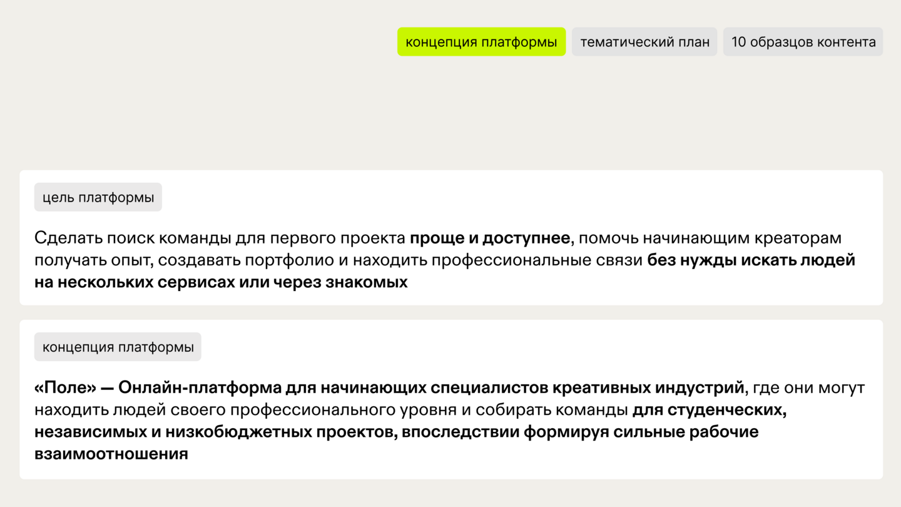Click the «цель платформы» label chip

[98, 197]
